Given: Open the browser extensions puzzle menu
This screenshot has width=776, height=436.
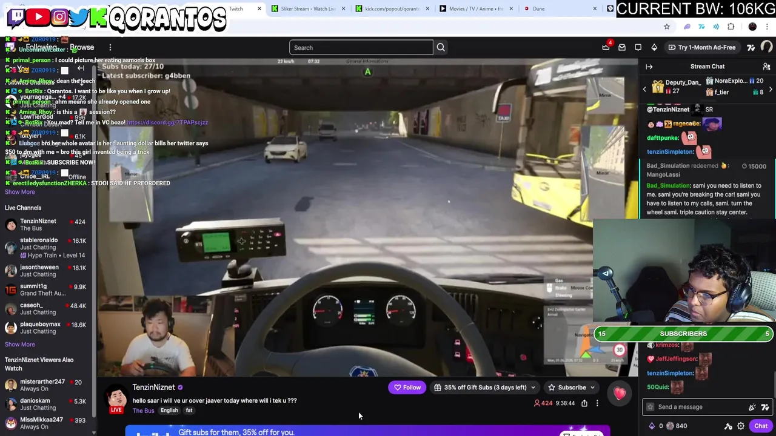Looking at the screenshot, I should [731, 27].
